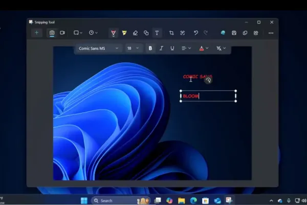Screen dimensions: 307x205
Task: Open Task View from the taskbar
Action: pos(158,200)
